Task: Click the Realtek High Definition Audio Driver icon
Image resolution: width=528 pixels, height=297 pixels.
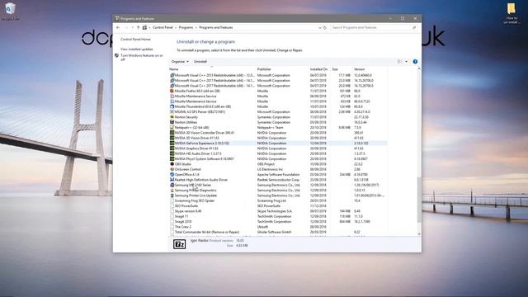Action: (172, 180)
